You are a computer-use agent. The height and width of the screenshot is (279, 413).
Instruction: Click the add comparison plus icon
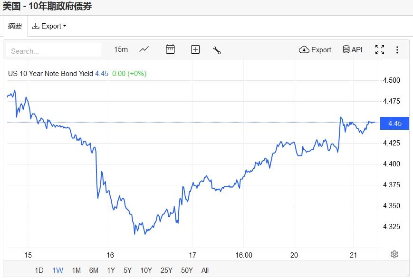tap(195, 49)
